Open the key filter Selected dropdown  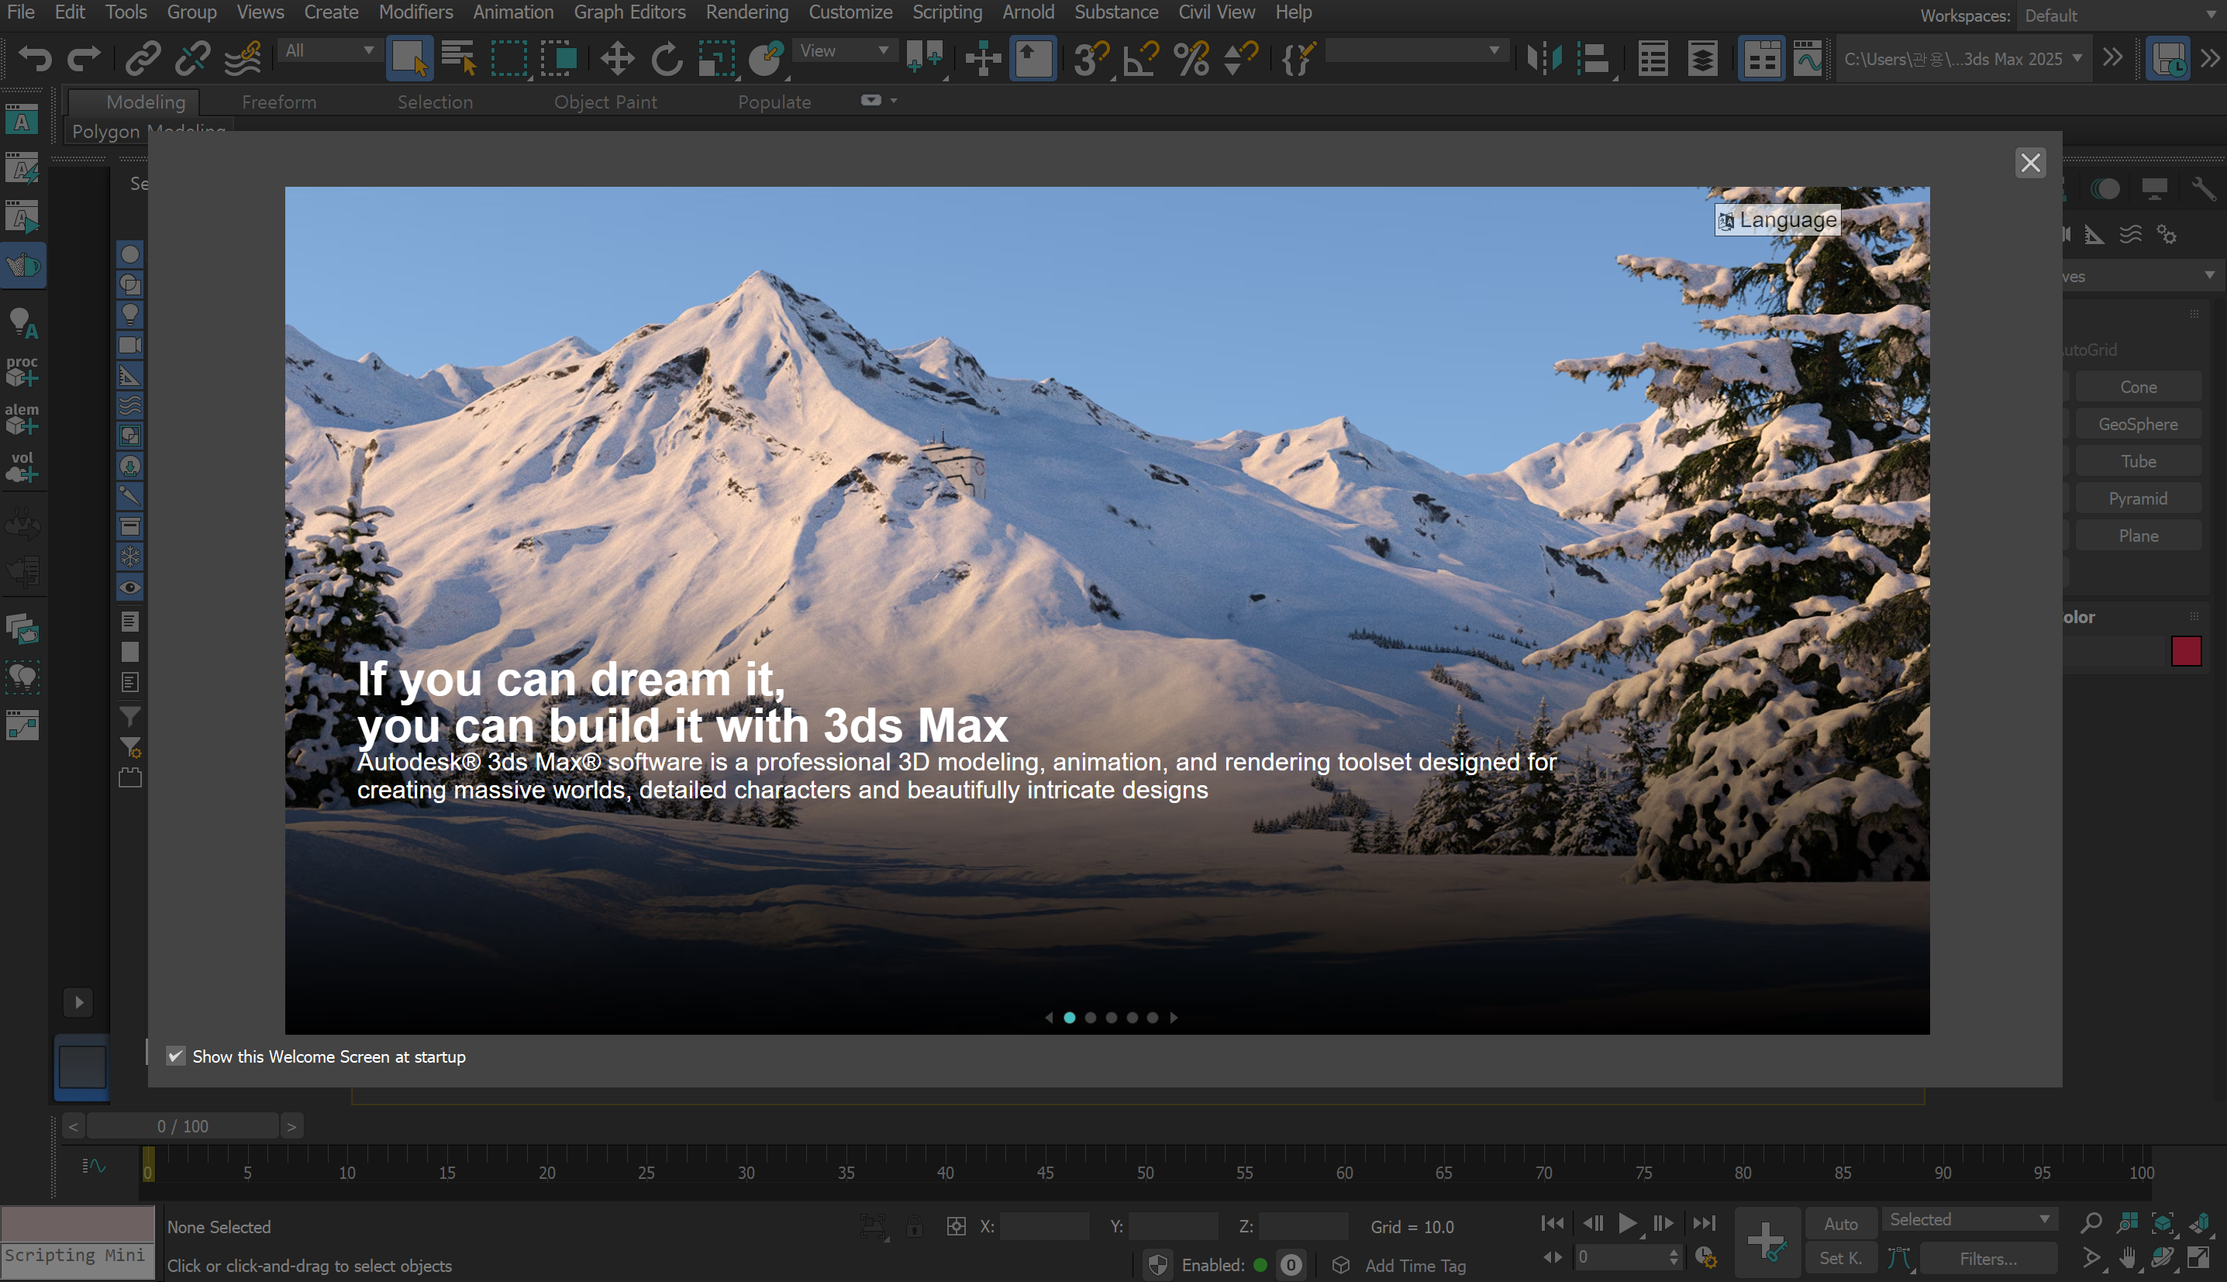[1968, 1218]
